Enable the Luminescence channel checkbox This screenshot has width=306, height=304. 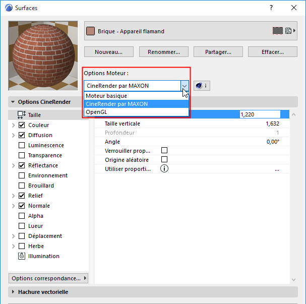pos(22,145)
